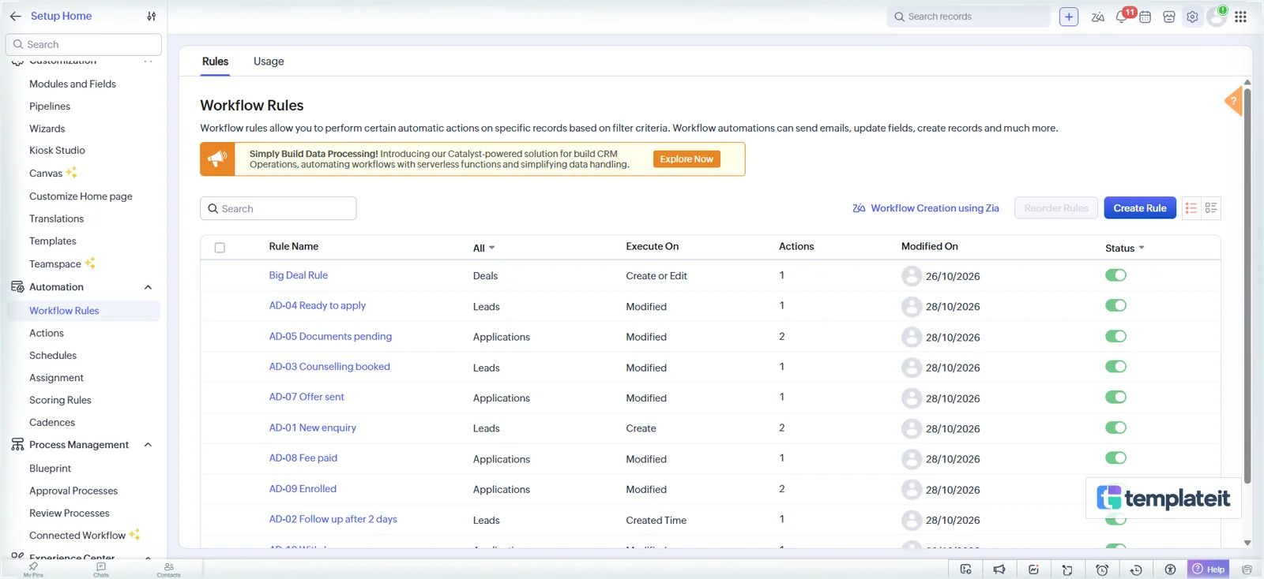Switch to the list view icon

point(1191,208)
